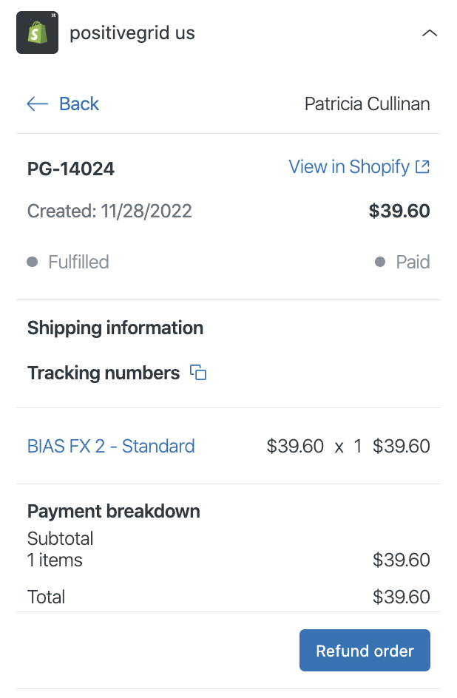
Task: Click the bold $39.60 order amount
Action: click(x=399, y=211)
